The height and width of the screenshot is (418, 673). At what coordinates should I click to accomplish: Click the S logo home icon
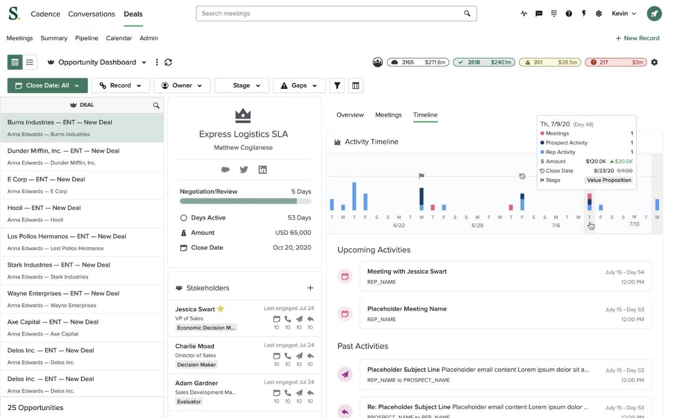pos(14,13)
